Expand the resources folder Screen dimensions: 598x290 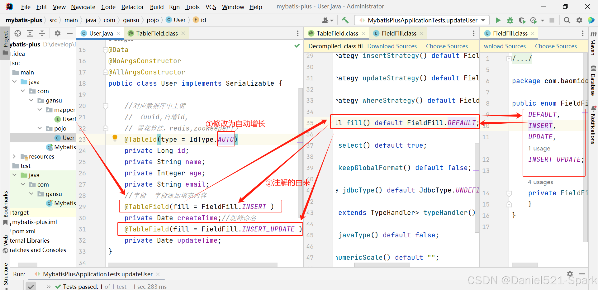point(14,156)
